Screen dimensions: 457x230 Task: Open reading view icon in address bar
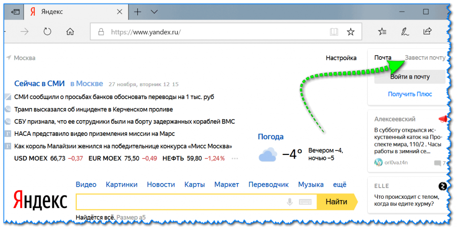click(333, 32)
